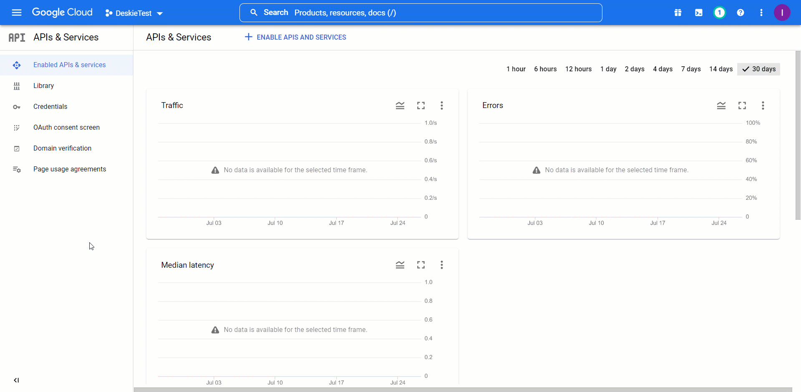Click the Page usage agreements gear-list icon
The image size is (801, 392).
tap(17, 169)
